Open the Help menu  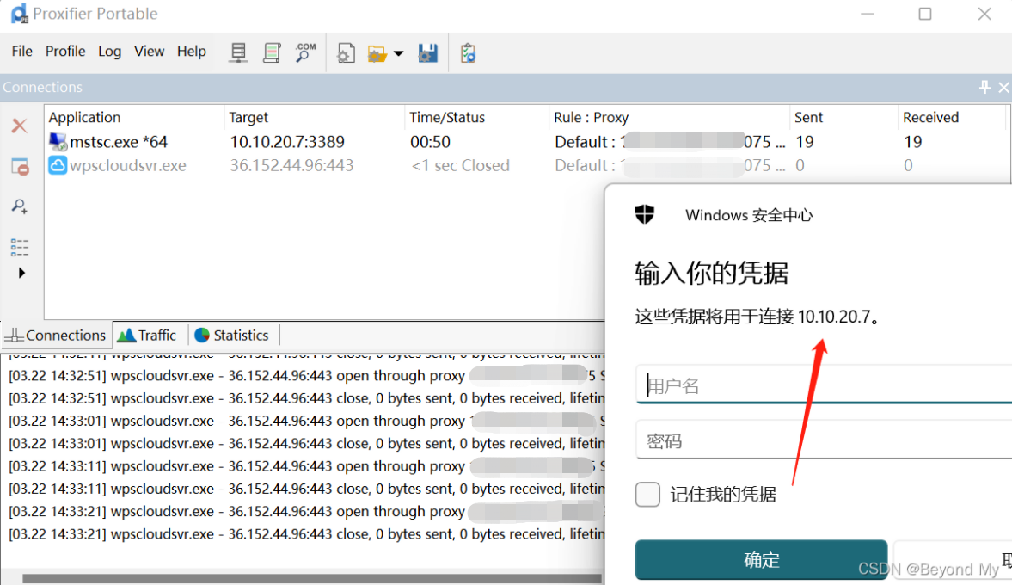click(x=192, y=52)
